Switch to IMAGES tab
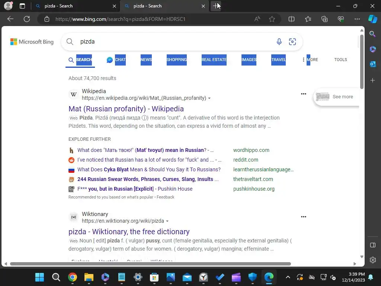Image resolution: width=381 pixels, height=286 pixels. coord(249,60)
